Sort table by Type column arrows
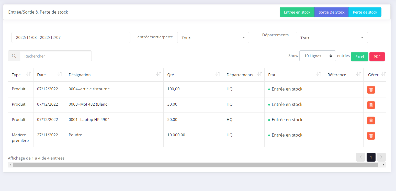The width and height of the screenshot is (396, 191). pos(28,74)
